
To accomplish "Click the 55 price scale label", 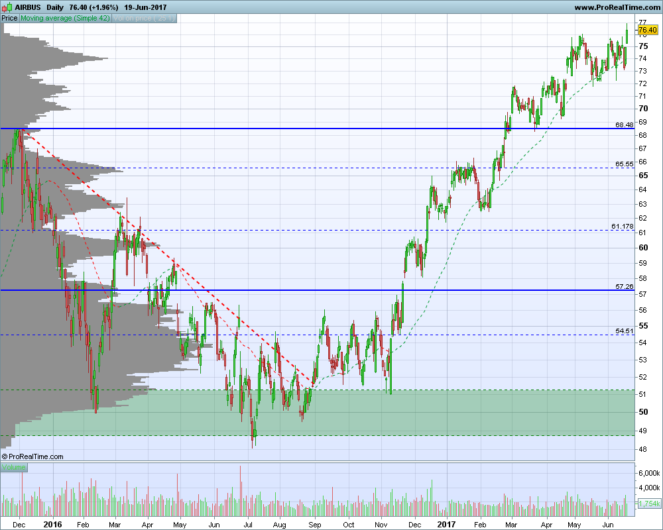I will tap(643, 326).
